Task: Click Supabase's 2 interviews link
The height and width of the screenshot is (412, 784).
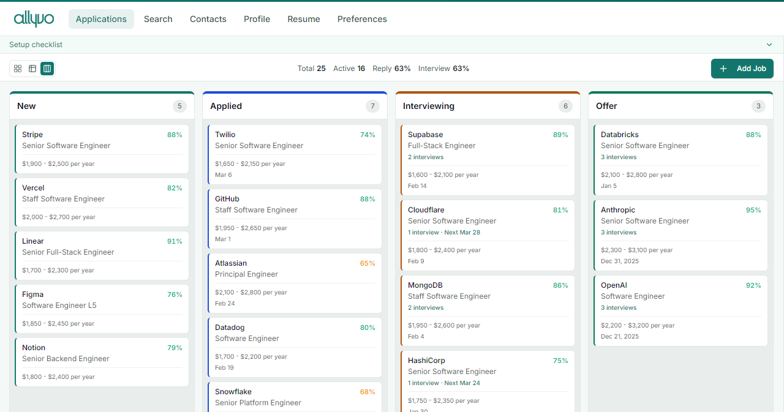Action: pos(426,157)
